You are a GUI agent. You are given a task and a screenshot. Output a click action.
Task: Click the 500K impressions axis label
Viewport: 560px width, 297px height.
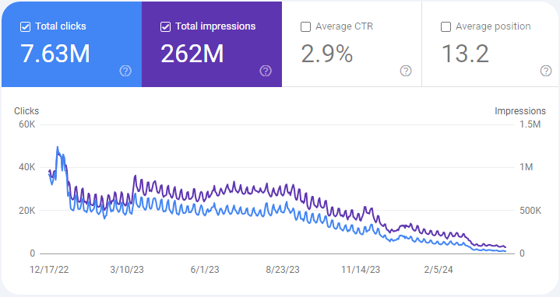point(530,211)
